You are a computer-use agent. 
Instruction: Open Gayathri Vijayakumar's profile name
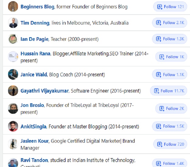[44, 91]
